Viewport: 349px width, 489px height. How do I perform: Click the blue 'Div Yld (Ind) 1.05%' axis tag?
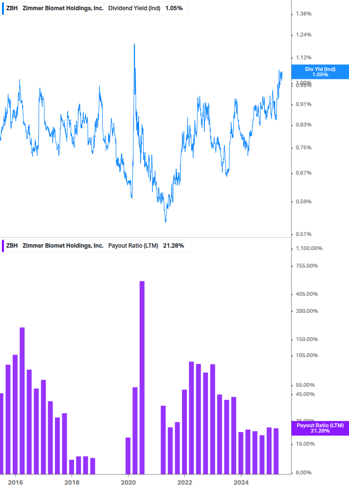(320, 72)
